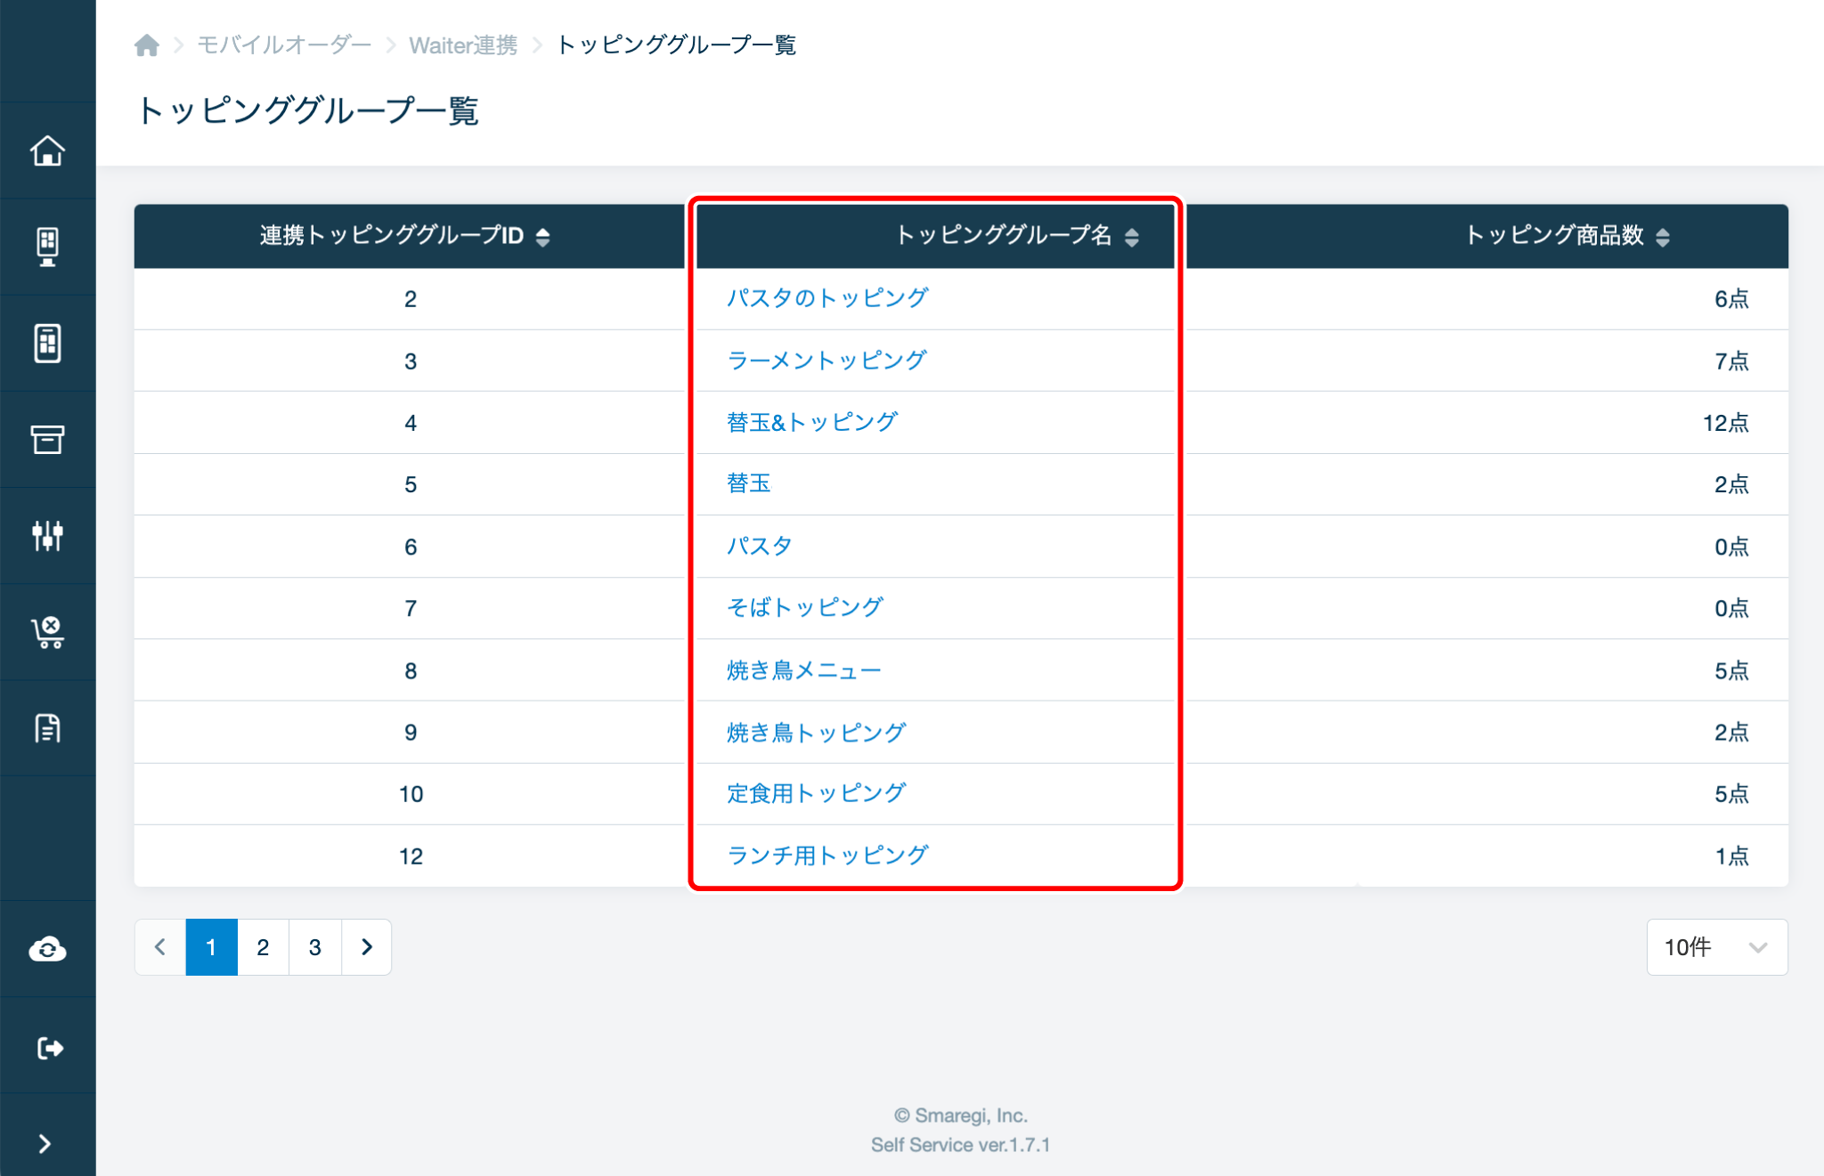This screenshot has height=1176, width=1824.
Task: Open the document report sidebar icon
Action: 47,728
